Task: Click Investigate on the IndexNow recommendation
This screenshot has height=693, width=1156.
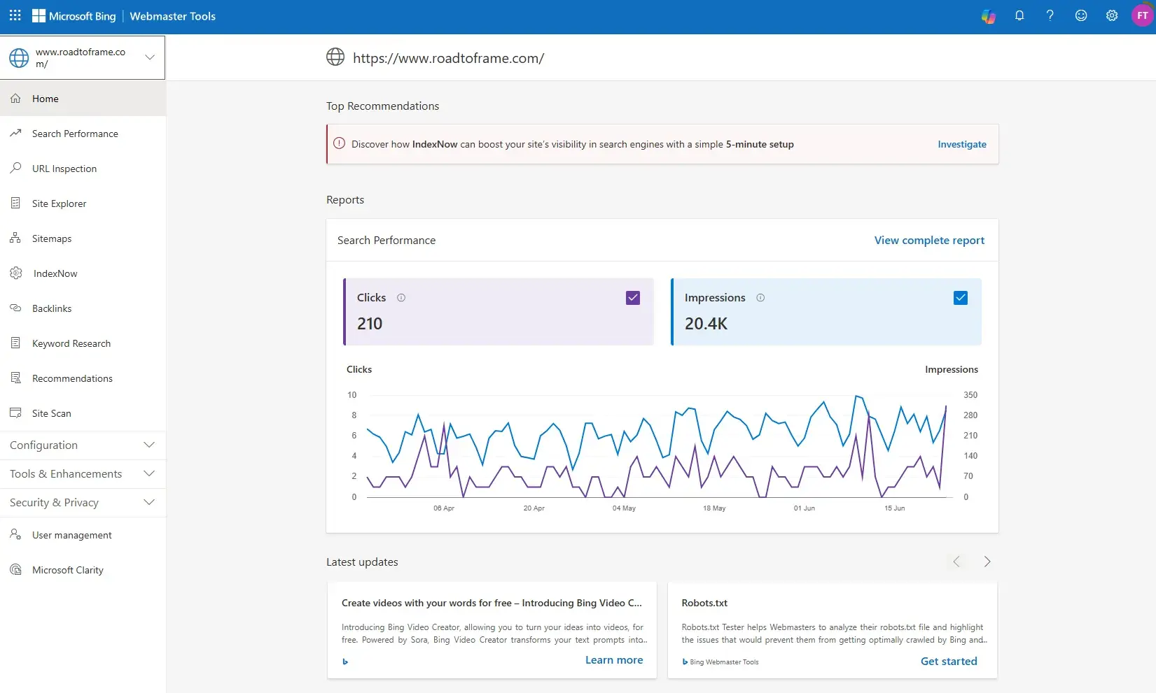Action: [961, 144]
